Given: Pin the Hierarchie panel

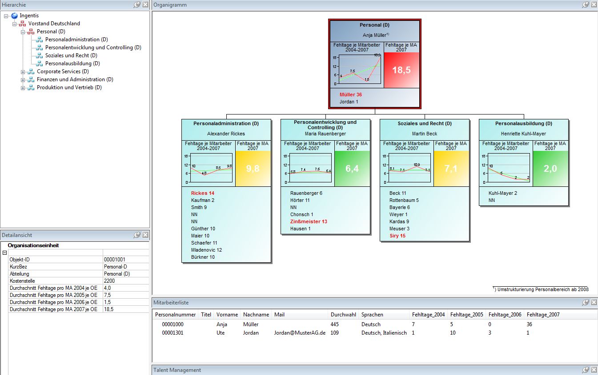Looking at the screenshot, I should coord(137,4).
